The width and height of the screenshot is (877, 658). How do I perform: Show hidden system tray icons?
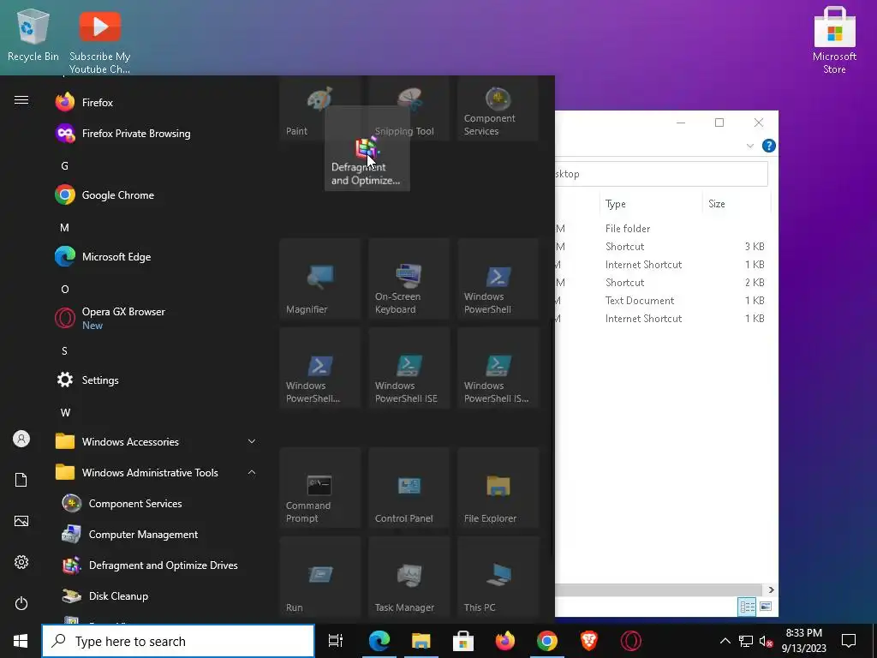tap(725, 641)
